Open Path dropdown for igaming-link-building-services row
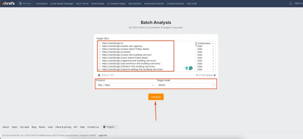Screen dimensions: 303x139 point(206,61)
